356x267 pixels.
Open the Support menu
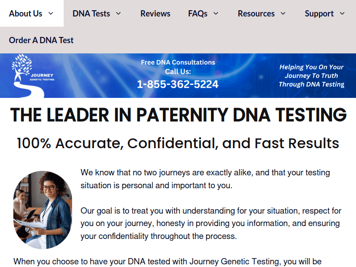[320, 13]
